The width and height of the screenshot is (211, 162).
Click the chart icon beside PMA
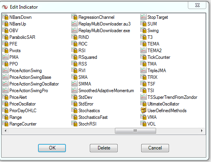(x=5, y=57)
